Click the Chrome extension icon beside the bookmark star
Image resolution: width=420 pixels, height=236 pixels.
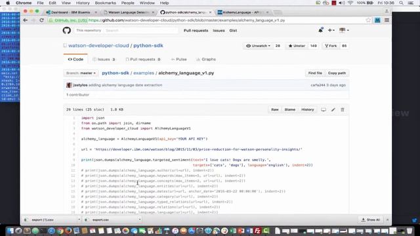pos(377,20)
